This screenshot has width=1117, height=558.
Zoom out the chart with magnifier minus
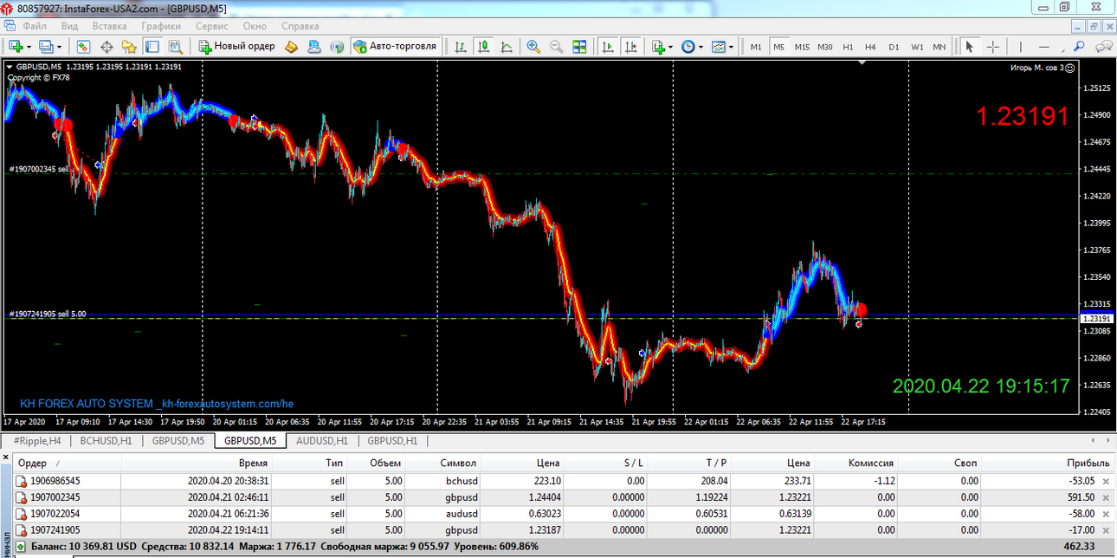point(556,47)
